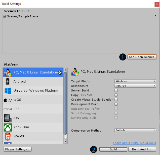Image resolution: width=160 pixels, height=157 pixels.
Task: Open the Target Platform dropdown
Action: 135,81
